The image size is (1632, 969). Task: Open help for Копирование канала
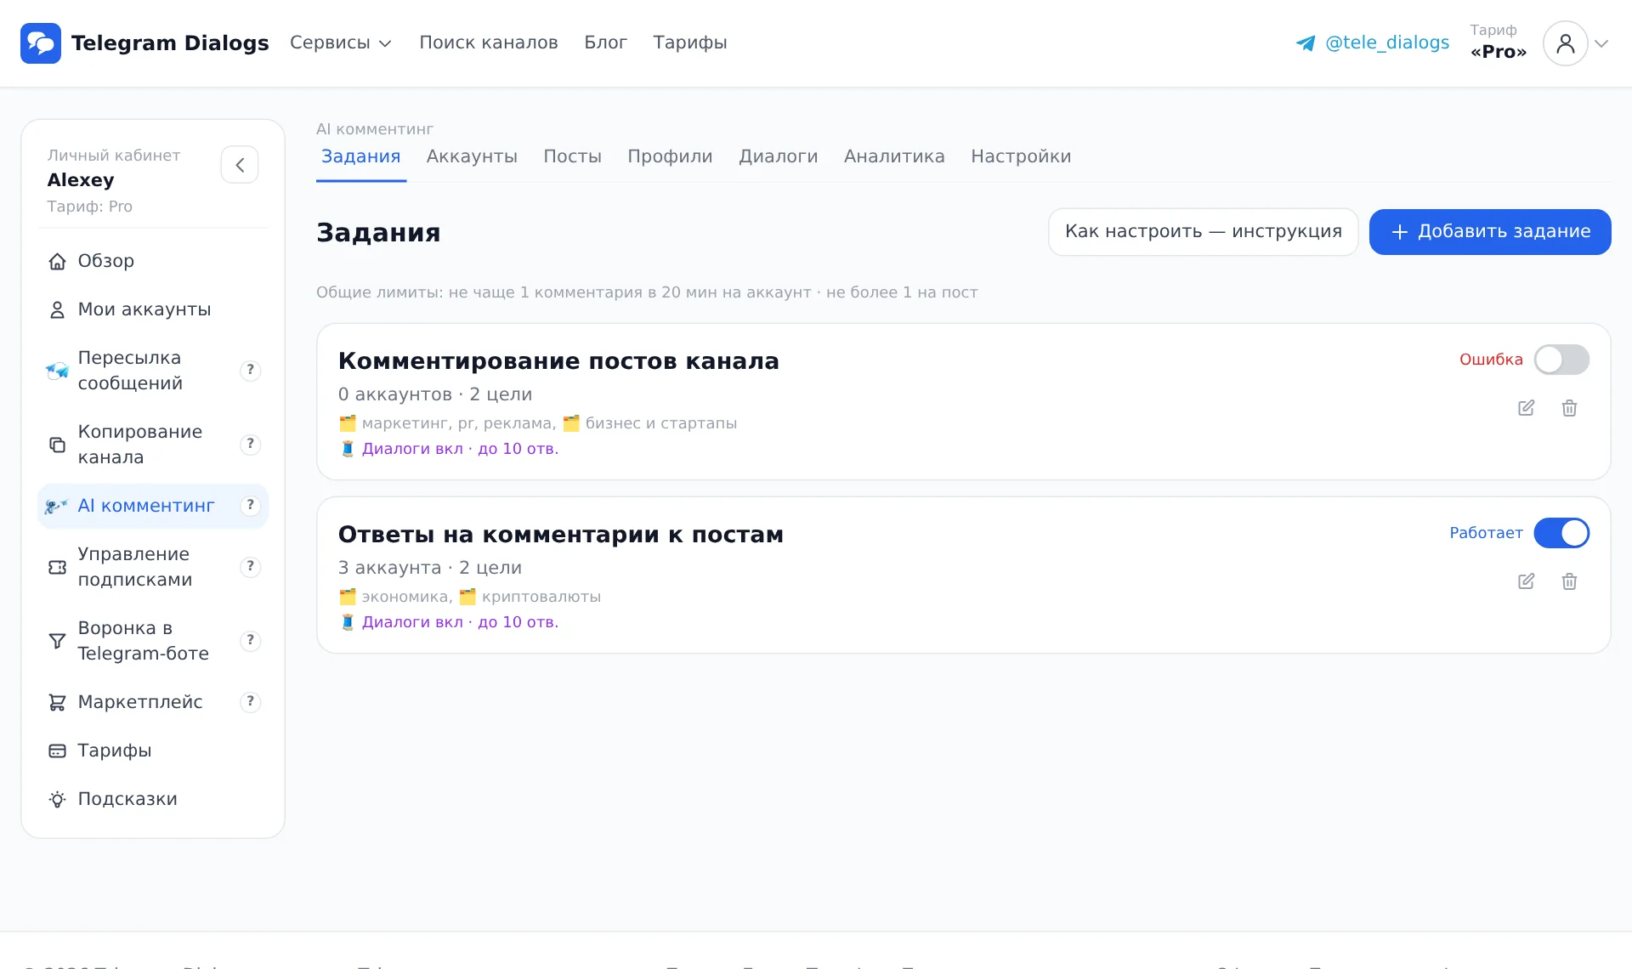[250, 444]
